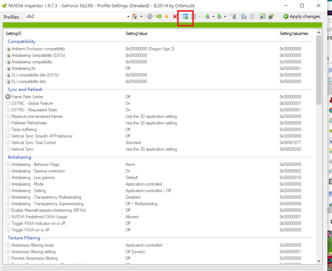Toggle the show customized settings filter icon
Screen dimensions: 332x271
233,17
